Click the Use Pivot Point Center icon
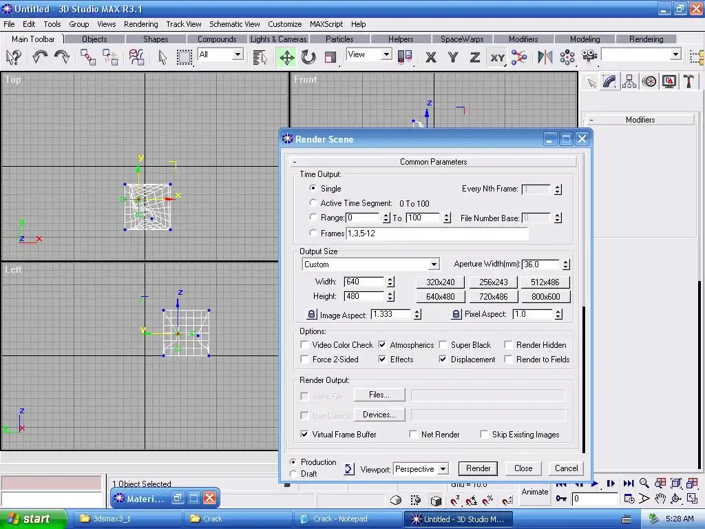The width and height of the screenshot is (705, 529). click(405, 57)
